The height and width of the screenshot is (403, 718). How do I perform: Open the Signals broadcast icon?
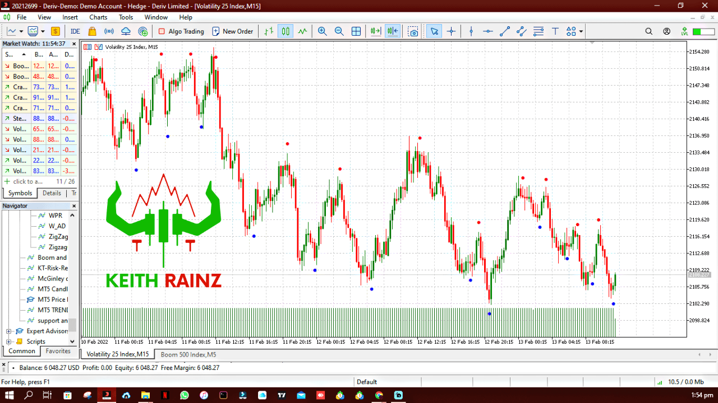pyautogui.click(x=109, y=31)
